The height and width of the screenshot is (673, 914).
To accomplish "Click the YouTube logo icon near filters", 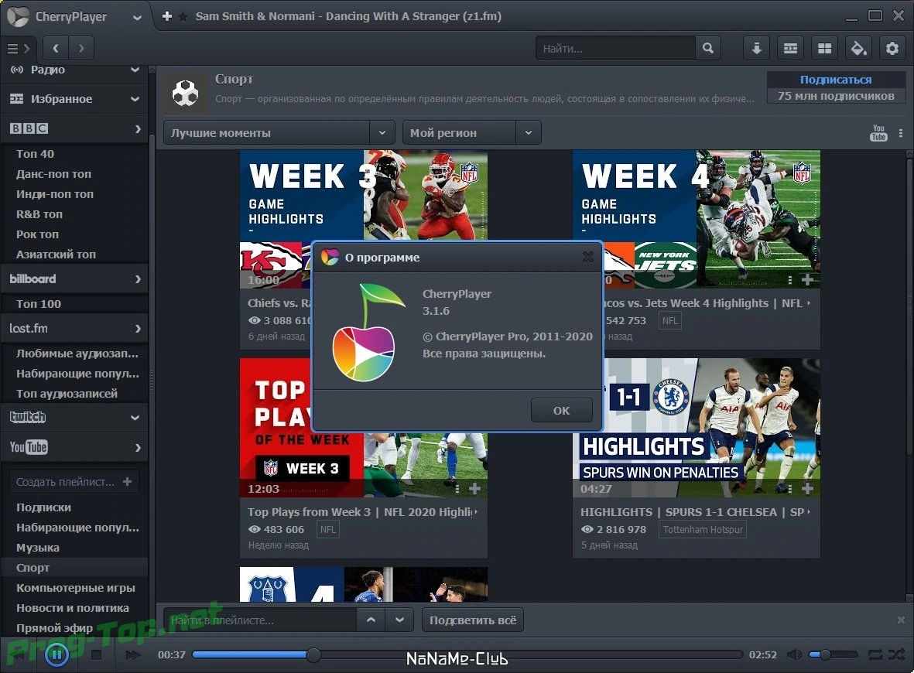I will [x=878, y=133].
